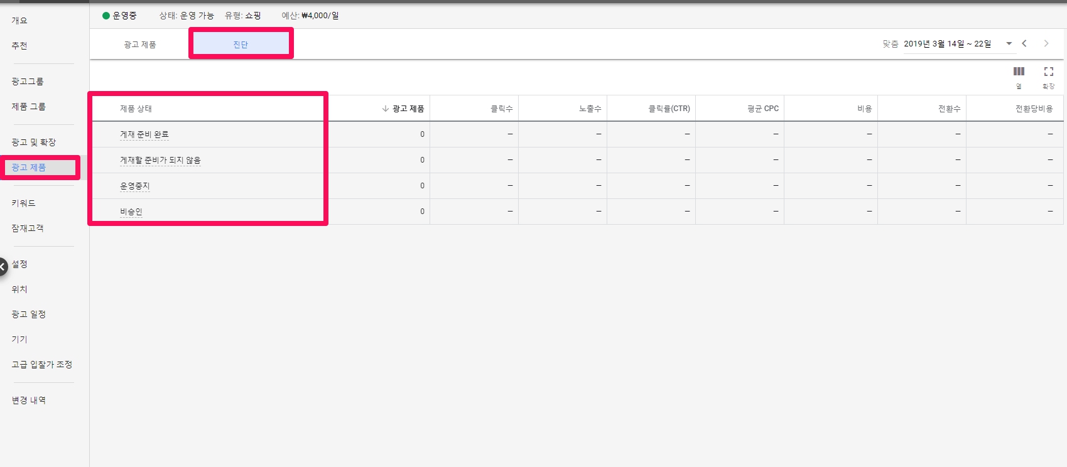1067x467 pixels.
Task: Click the 게재 준비 완료 status link
Action: [144, 134]
